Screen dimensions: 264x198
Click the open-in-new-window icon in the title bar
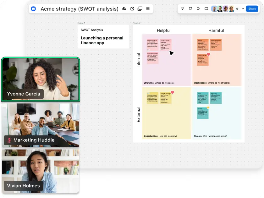tap(132, 9)
